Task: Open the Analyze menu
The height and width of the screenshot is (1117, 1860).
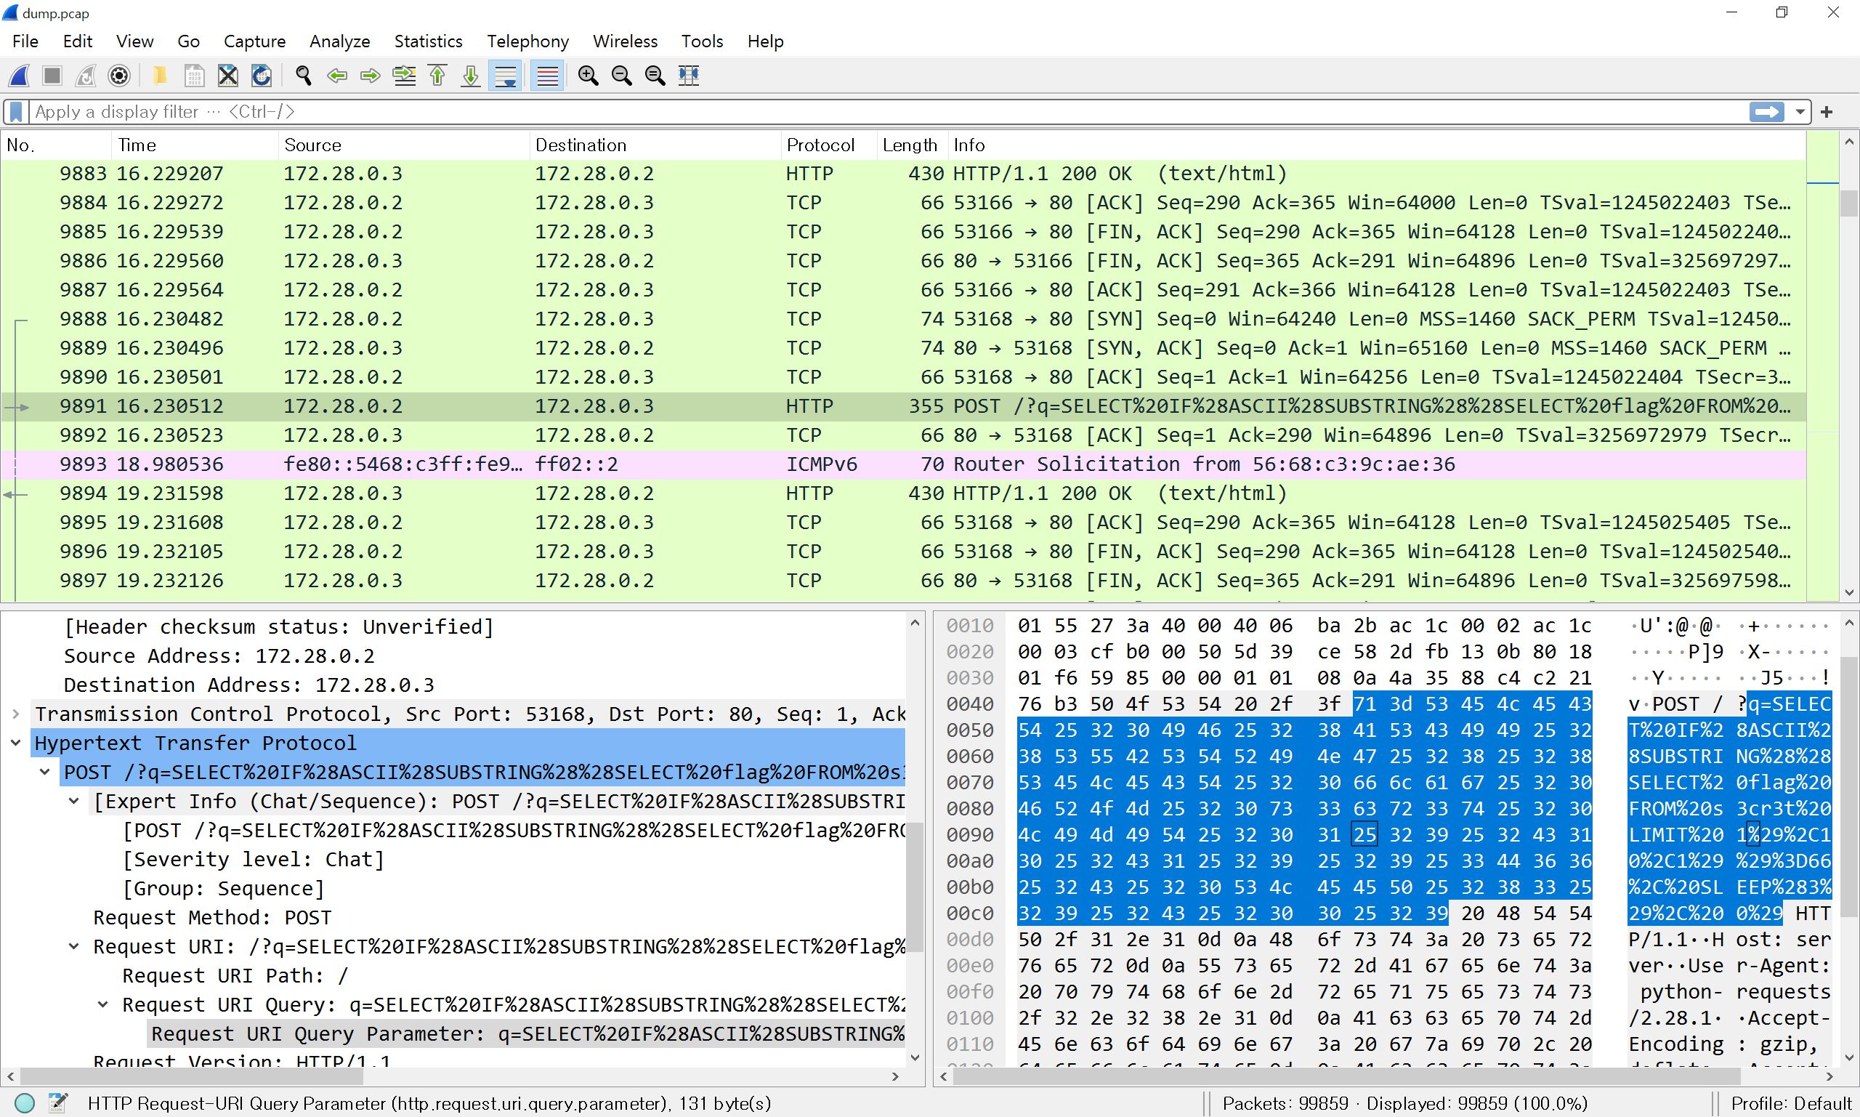Action: point(339,41)
